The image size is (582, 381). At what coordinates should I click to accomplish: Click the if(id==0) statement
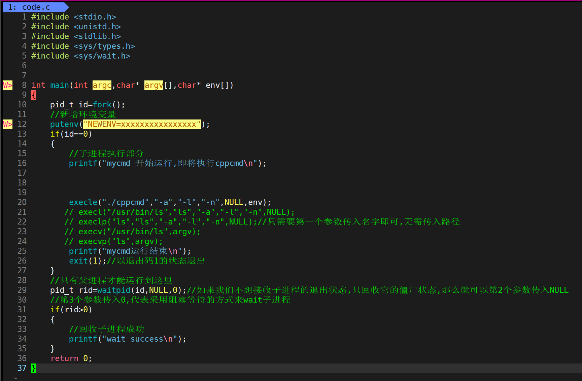71,134
